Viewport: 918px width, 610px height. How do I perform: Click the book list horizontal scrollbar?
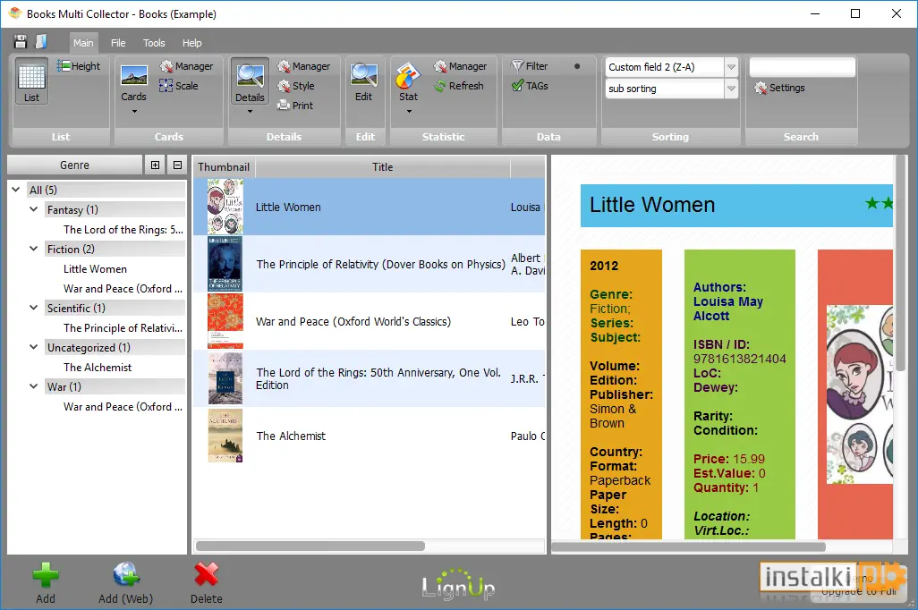pos(310,546)
